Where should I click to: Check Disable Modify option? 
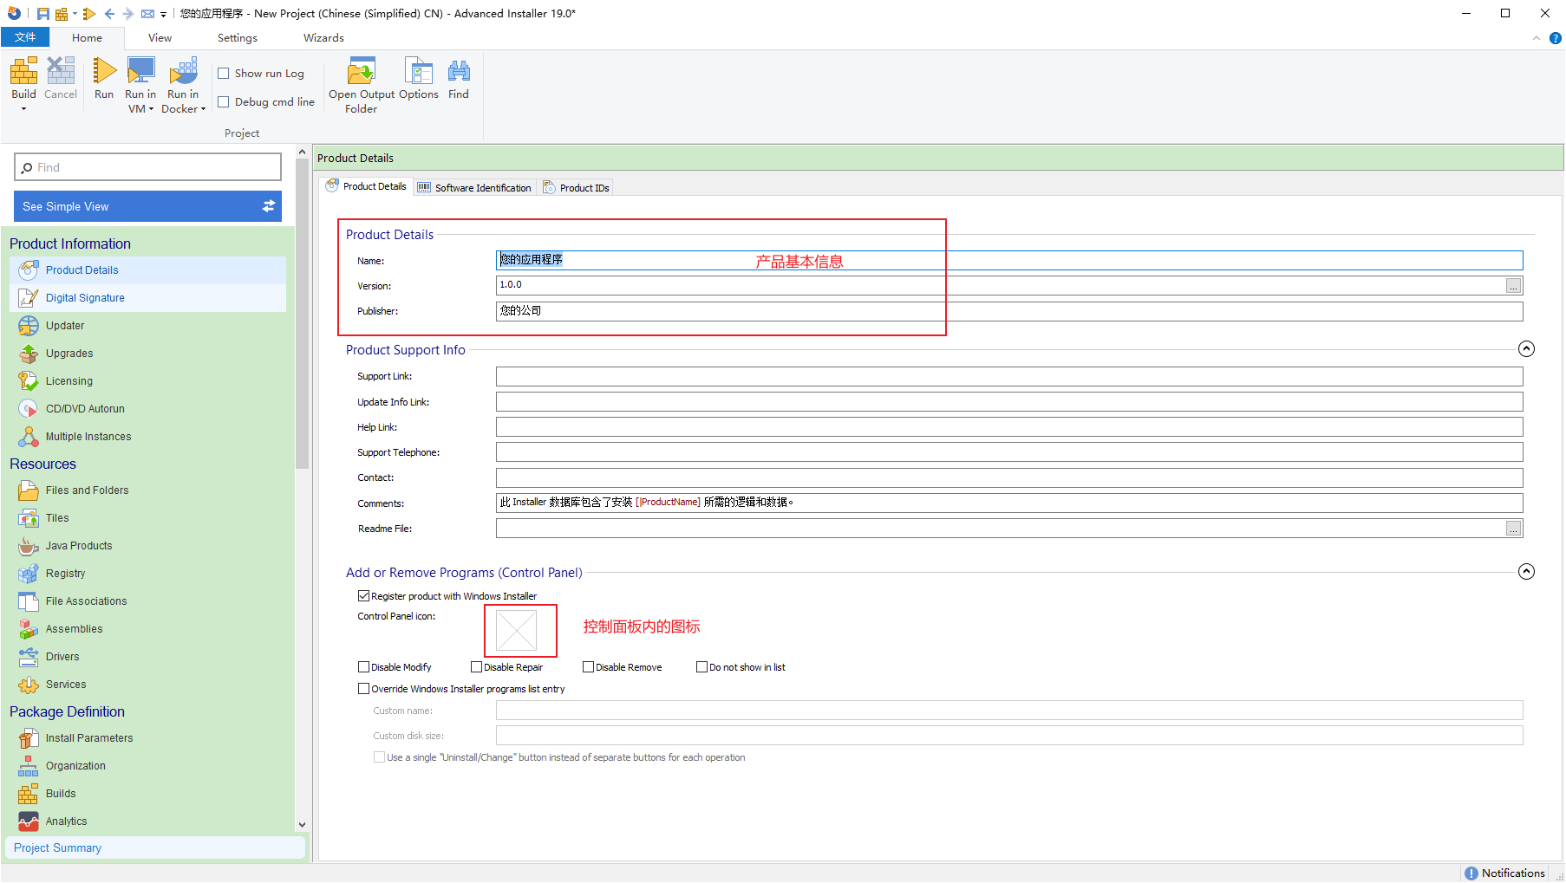click(x=364, y=667)
